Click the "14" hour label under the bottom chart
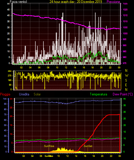134x160 pixels. [x=76, y=156]
